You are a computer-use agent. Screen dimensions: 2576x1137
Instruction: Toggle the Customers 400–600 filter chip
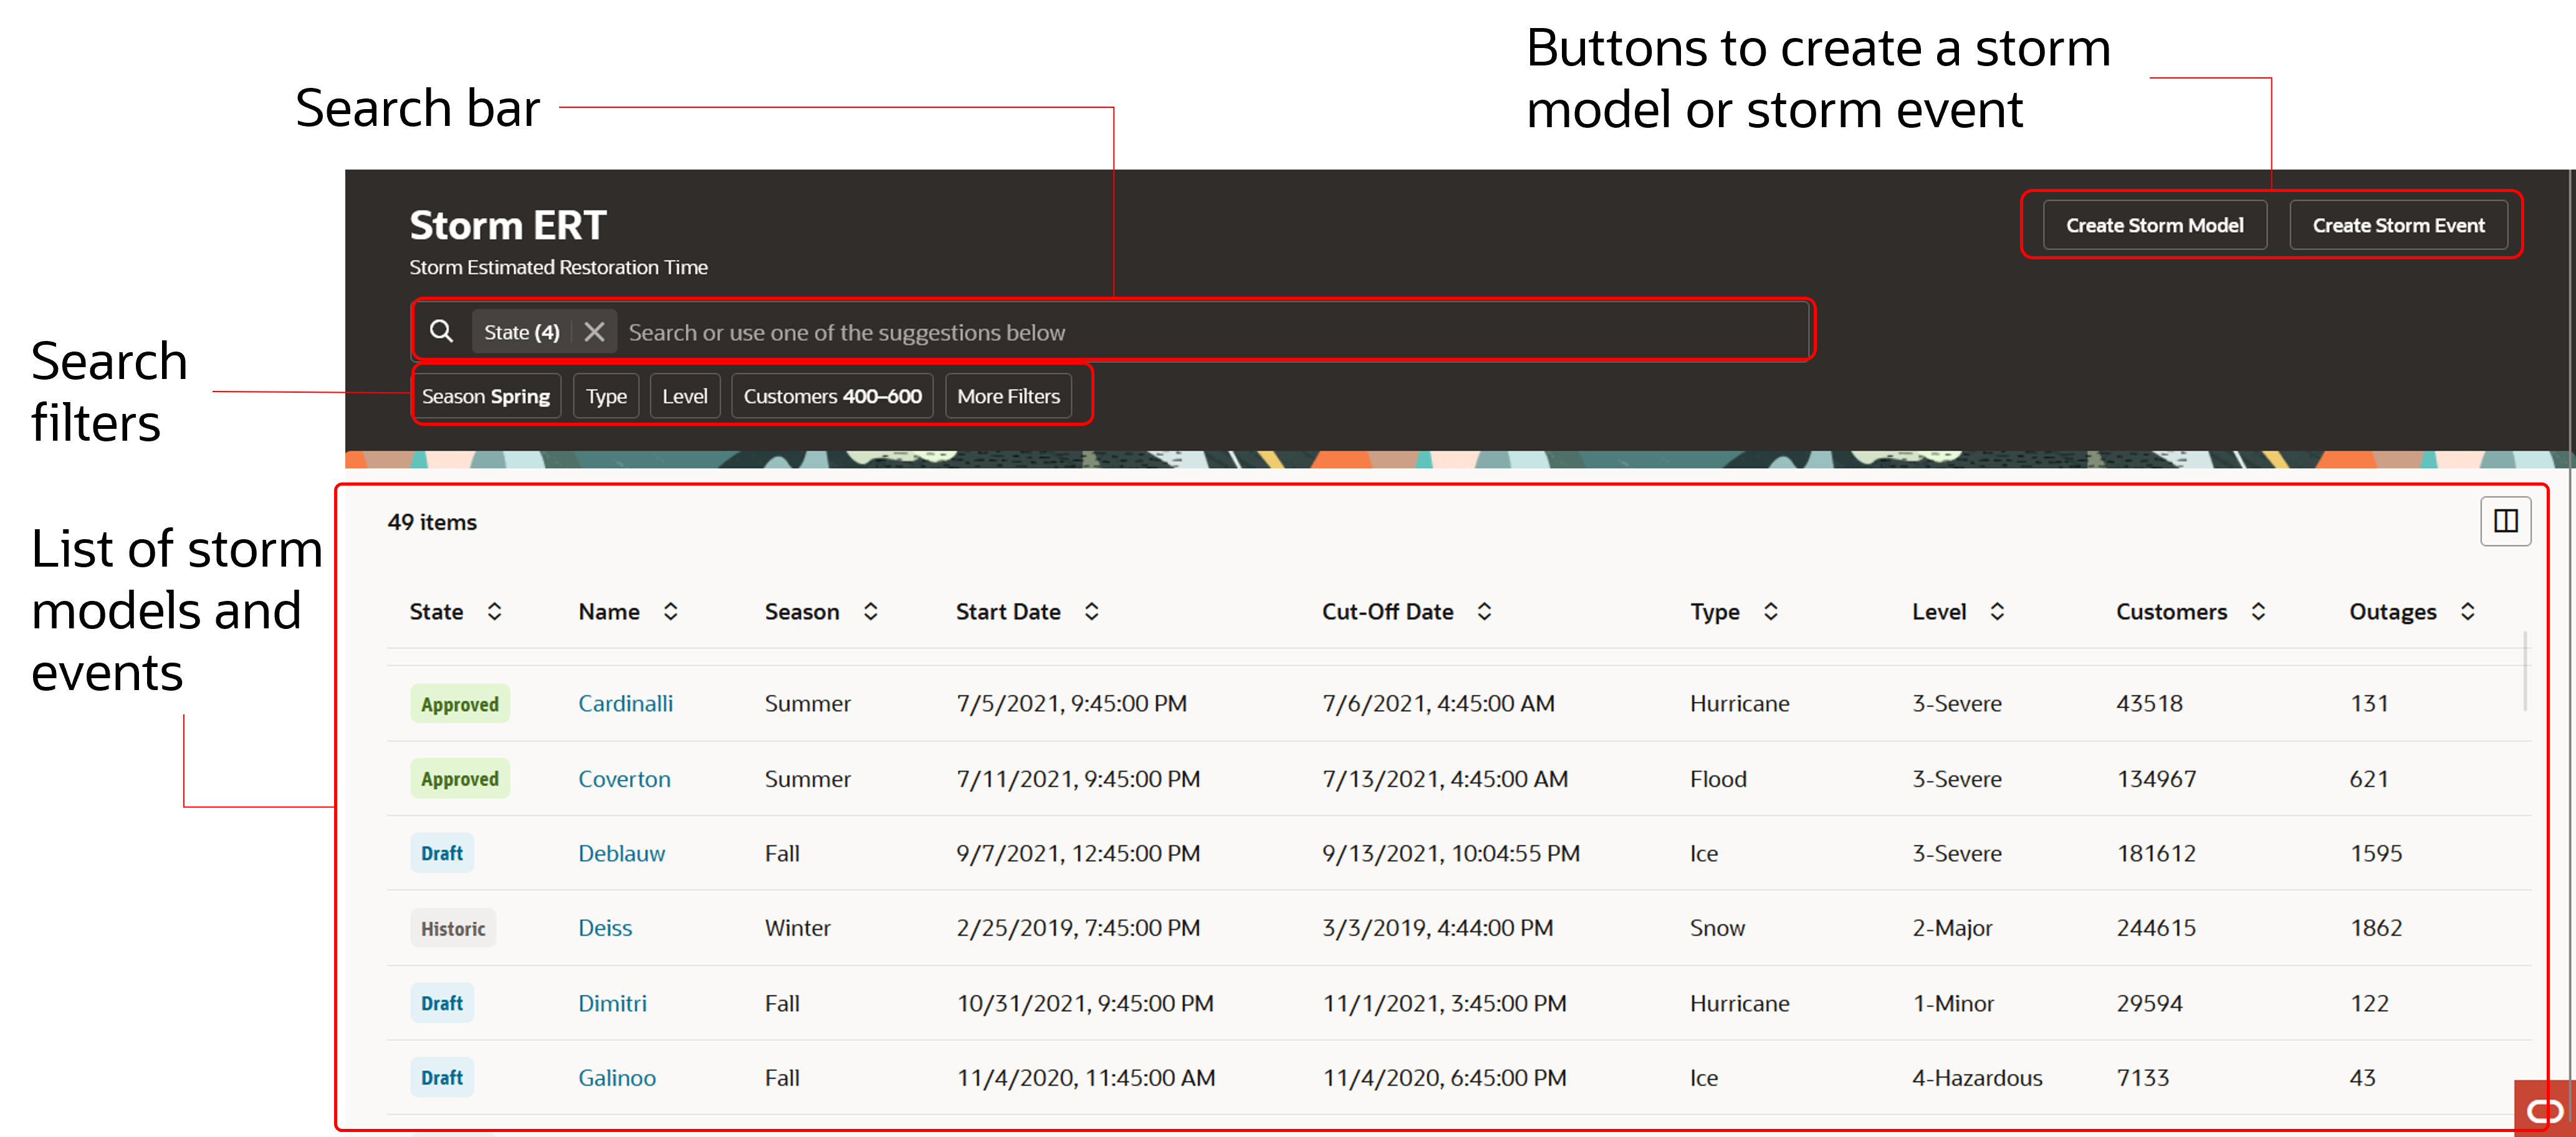pyautogui.click(x=831, y=395)
